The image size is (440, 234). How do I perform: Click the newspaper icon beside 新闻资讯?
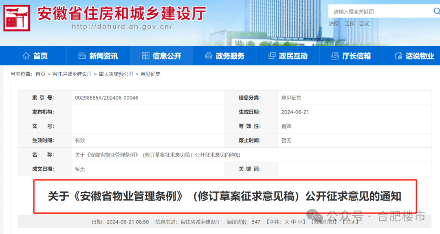pyautogui.click(x=82, y=56)
